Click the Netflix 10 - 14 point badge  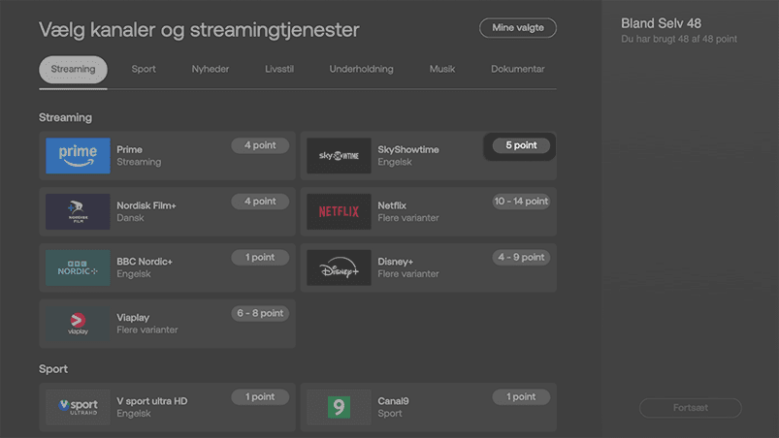tap(521, 202)
